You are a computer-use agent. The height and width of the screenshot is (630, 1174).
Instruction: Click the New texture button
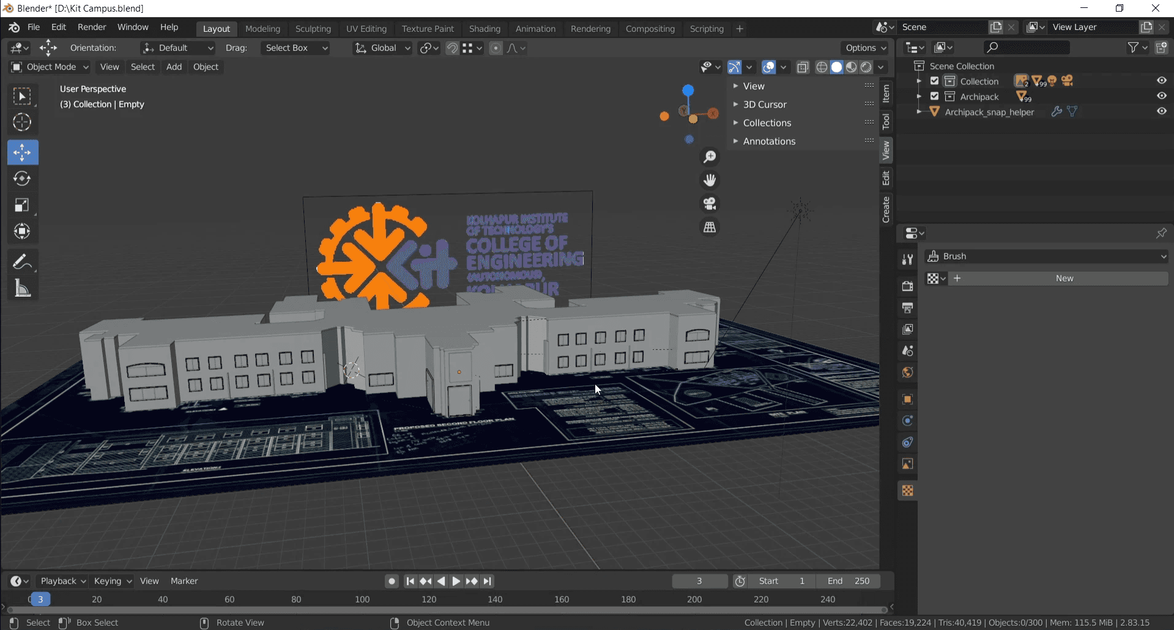[x=1064, y=278]
